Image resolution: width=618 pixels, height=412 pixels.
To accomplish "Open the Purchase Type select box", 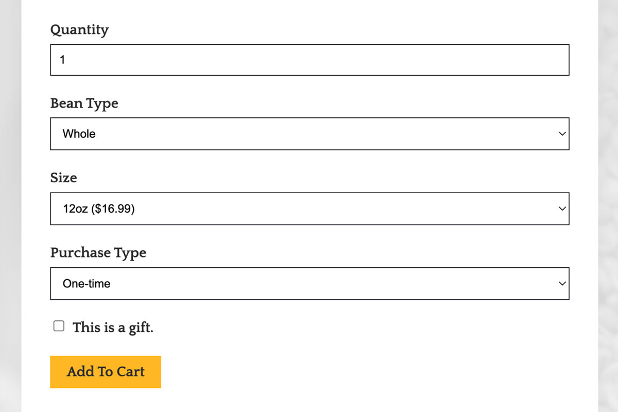I will [x=310, y=283].
